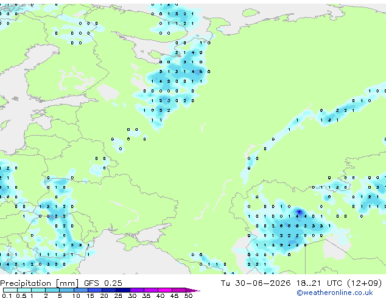Click the 45–50 mm legend swatch
Screen dimensions: 386x298
[x=179, y=290]
